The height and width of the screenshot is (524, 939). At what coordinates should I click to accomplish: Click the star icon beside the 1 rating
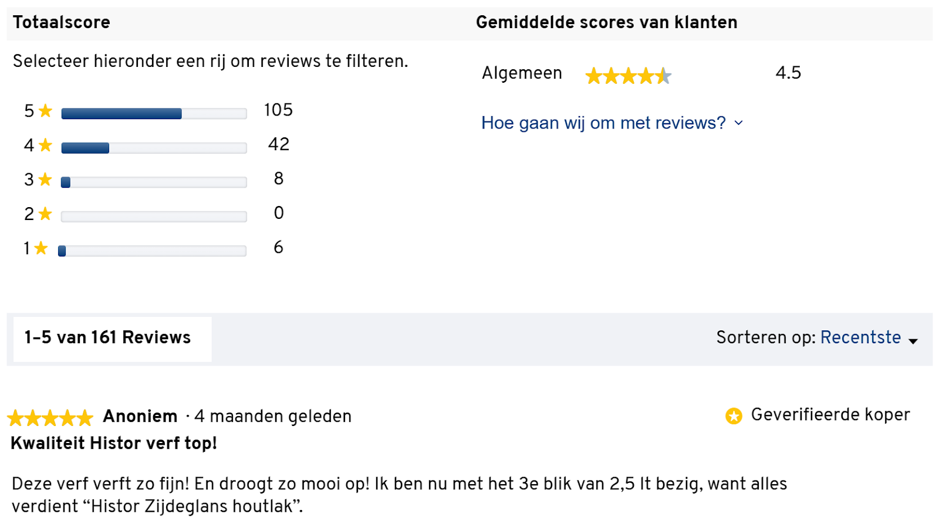coord(40,248)
